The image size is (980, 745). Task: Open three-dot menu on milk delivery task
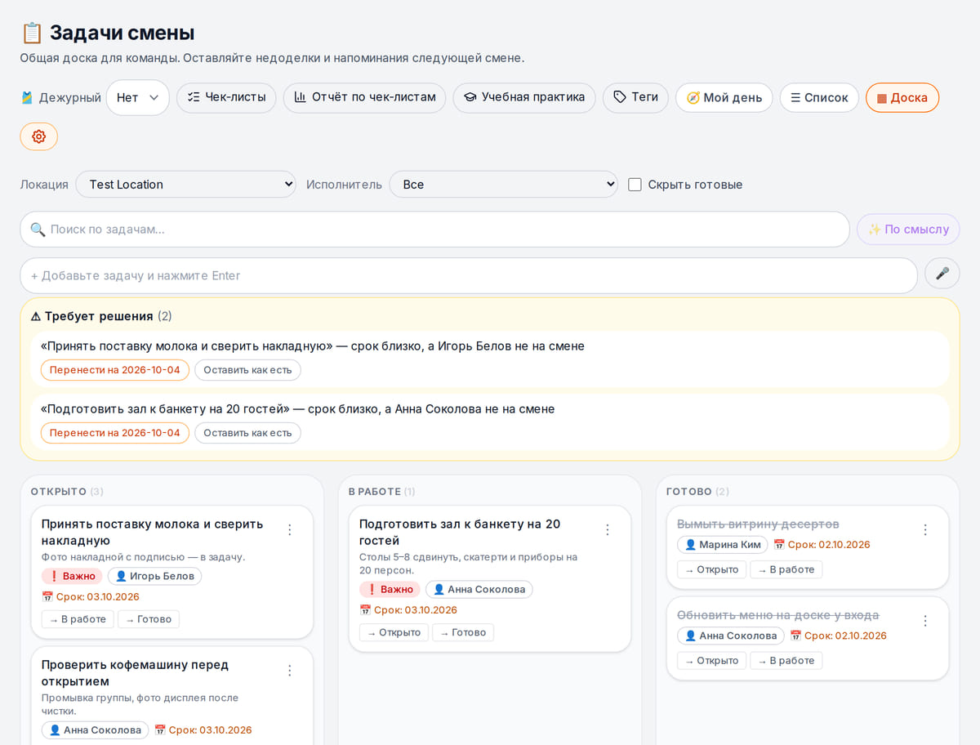coord(289,529)
